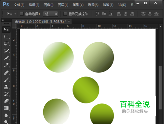
Task: Open the 类型(Y) menu
Action: [x=78, y=5]
